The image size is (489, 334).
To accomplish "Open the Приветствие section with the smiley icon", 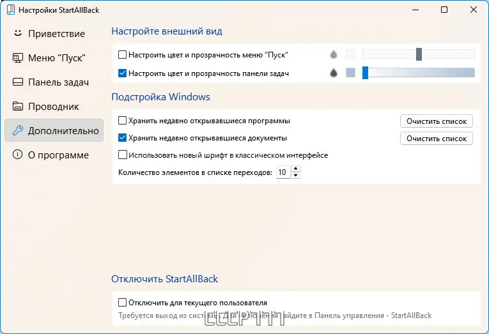I will click(18, 33).
